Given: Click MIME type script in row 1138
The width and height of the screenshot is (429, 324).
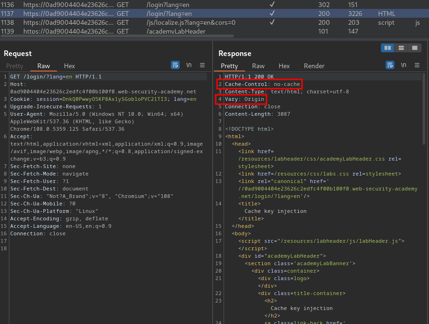Looking at the screenshot, I should click(x=386, y=22).
